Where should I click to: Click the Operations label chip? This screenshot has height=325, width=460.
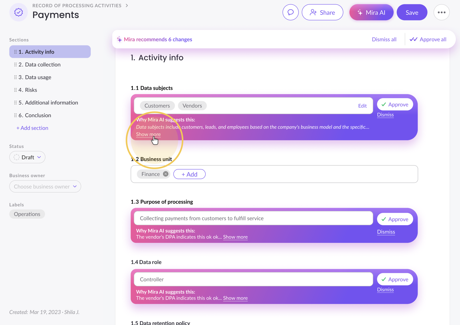[27, 214]
